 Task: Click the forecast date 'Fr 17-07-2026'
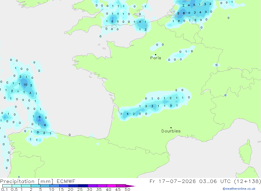coord(173,181)
